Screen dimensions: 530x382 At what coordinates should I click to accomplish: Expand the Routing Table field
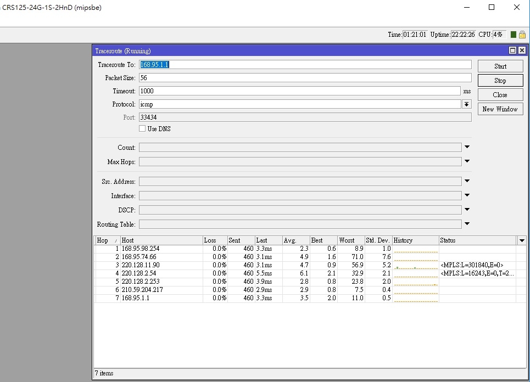467,223
